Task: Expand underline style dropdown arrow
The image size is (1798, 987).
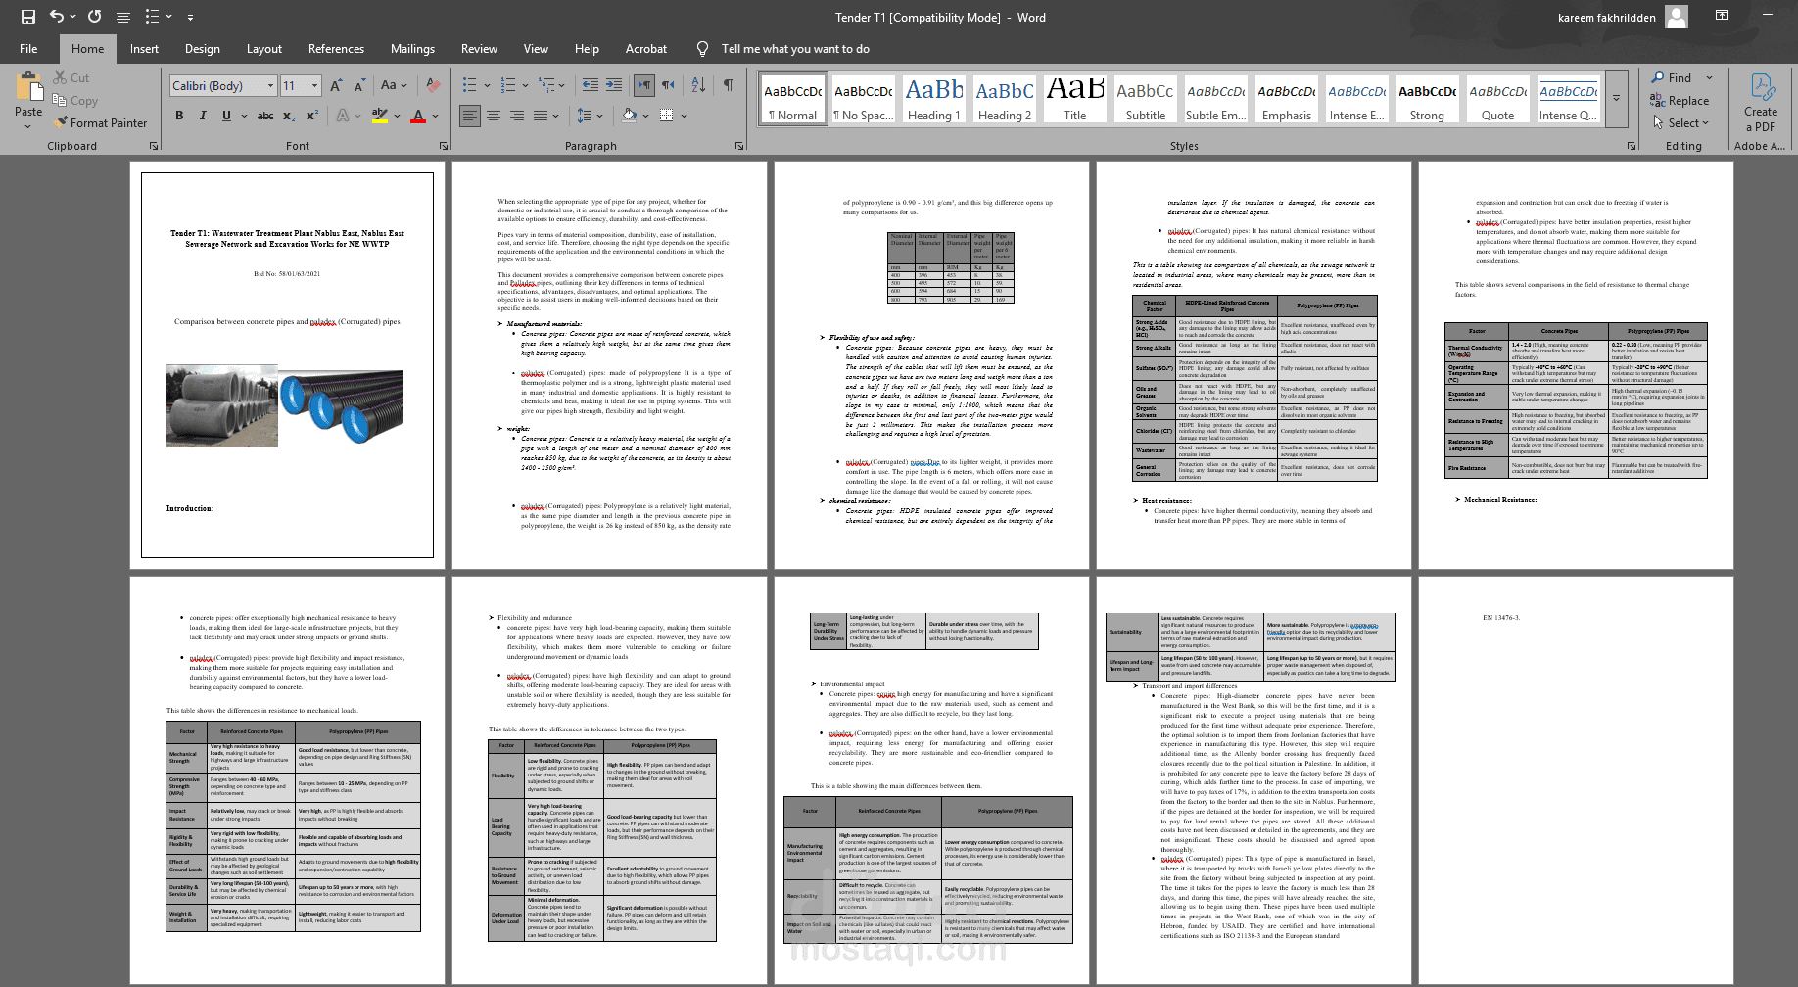Action: [243, 116]
